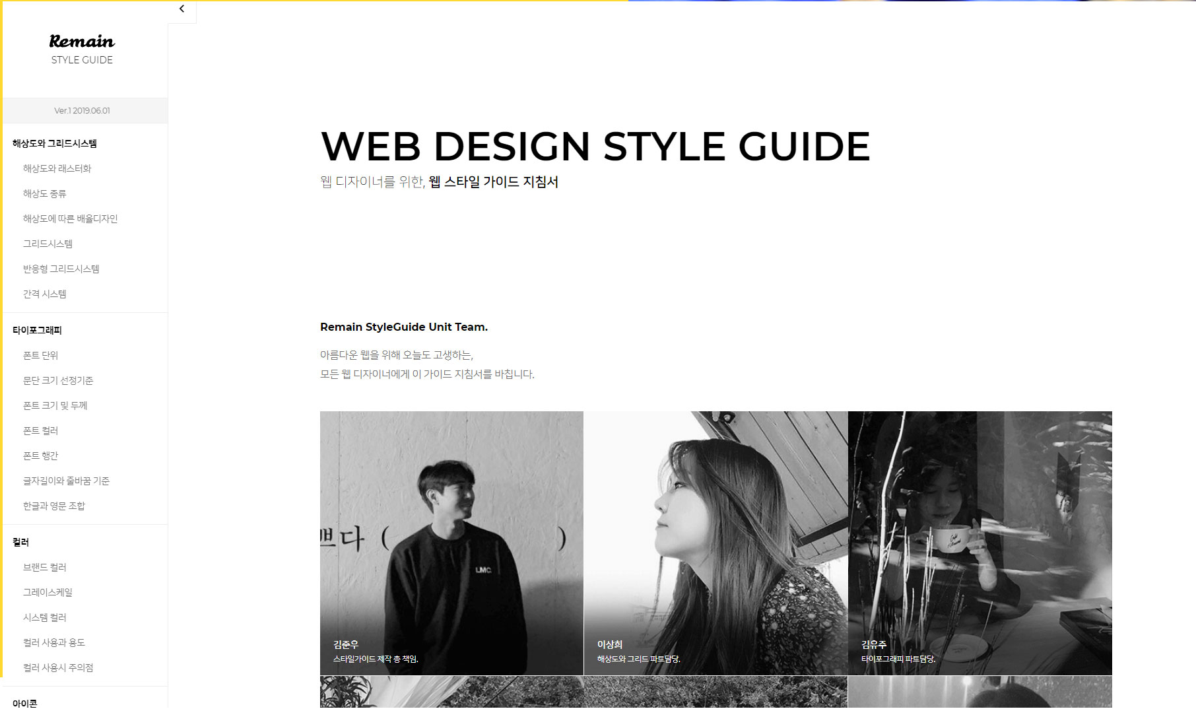The image size is (1196, 709).
Task: Open 폰트 단위 in sidebar
Action: pyautogui.click(x=41, y=355)
